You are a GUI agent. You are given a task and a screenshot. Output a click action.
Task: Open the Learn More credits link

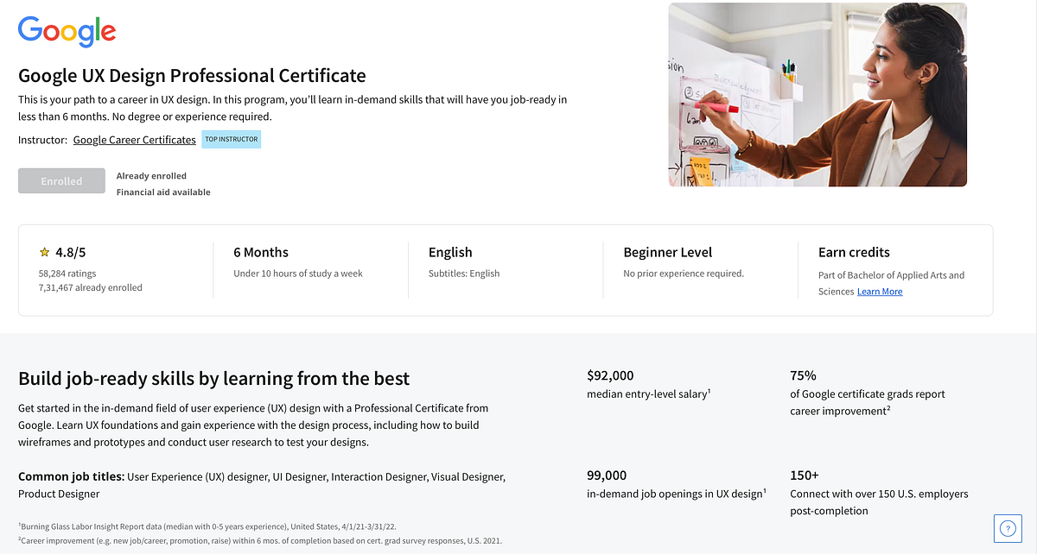879,291
